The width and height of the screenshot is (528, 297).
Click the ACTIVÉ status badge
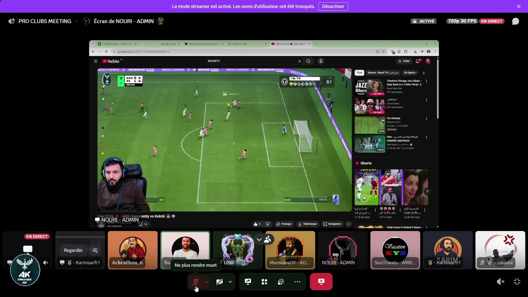point(424,21)
